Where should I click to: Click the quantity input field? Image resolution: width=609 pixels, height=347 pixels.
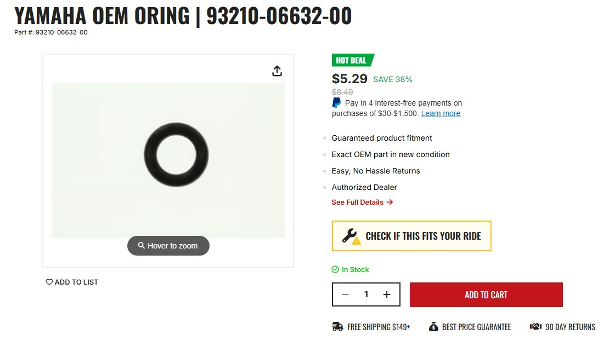point(366,294)
